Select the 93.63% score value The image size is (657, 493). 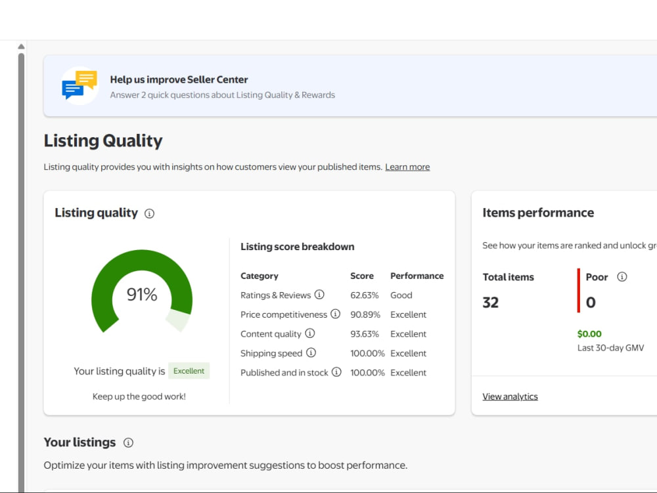pos(365,334)
